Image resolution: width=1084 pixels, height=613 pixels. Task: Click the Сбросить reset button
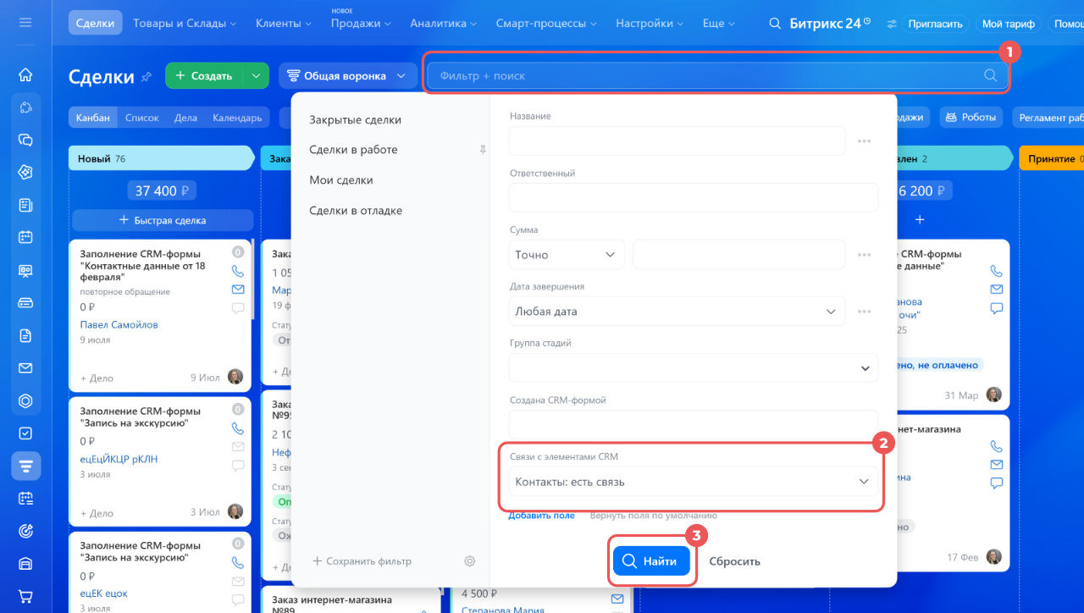pos(734,561)
